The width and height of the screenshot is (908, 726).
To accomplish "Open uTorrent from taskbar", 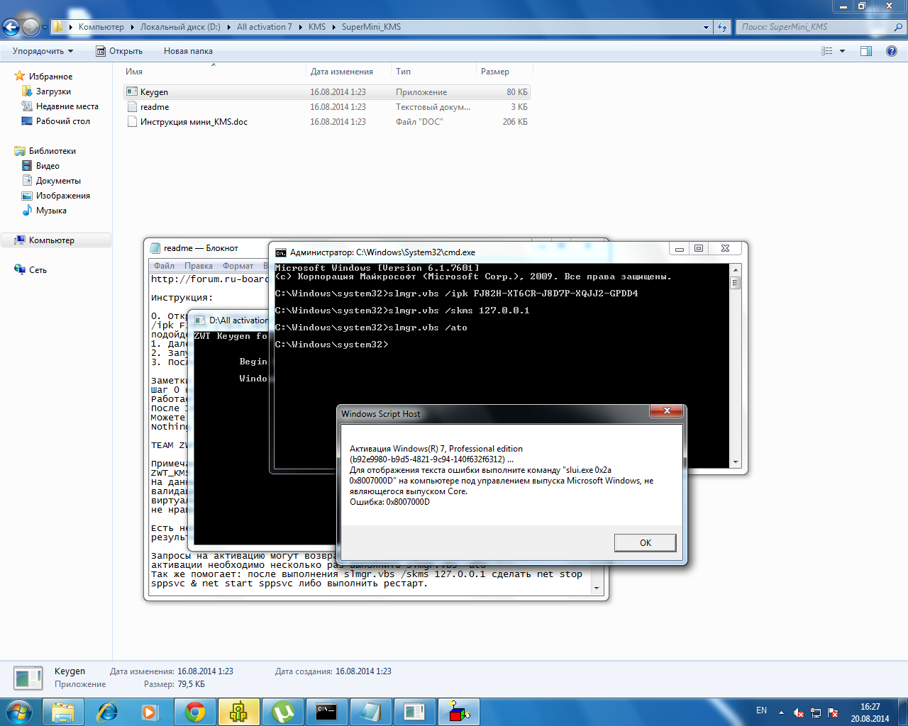I will [283, 712].
